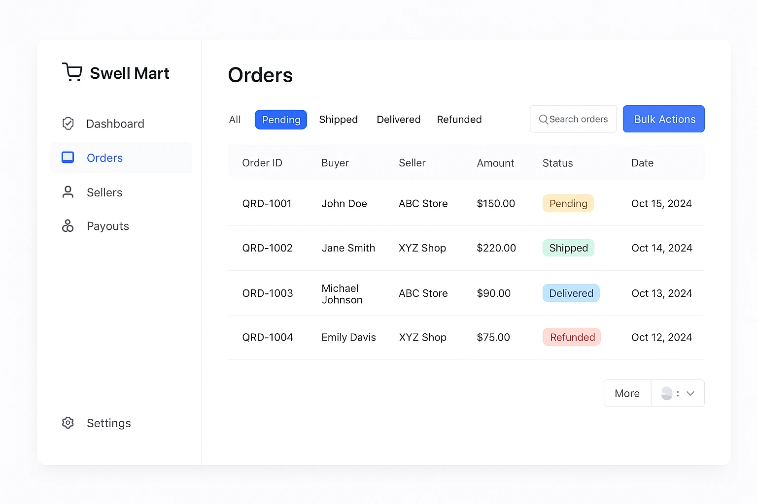This screenshot has width=757, height=504.
Task: Expand the chevron dropdown beside More
Action: pos(690,393)
